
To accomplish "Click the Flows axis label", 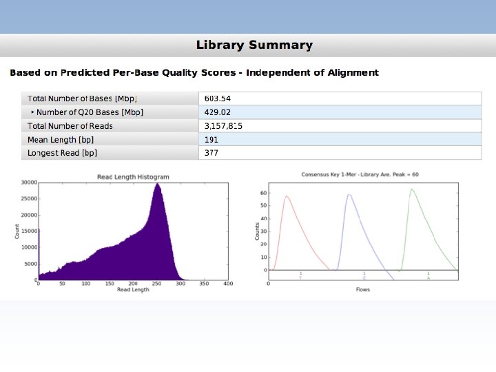I will (x=363, y=289).
